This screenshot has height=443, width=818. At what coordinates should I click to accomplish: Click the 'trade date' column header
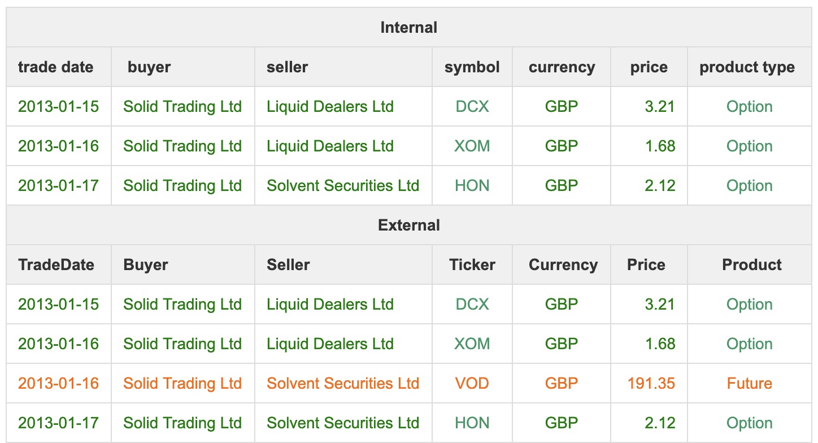55,67
